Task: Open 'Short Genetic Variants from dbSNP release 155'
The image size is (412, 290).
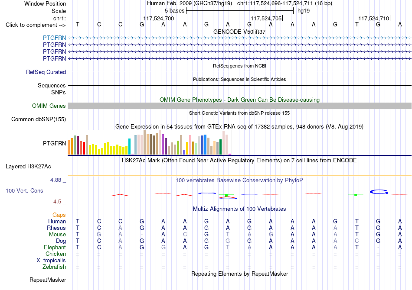Action: point(239,113)
